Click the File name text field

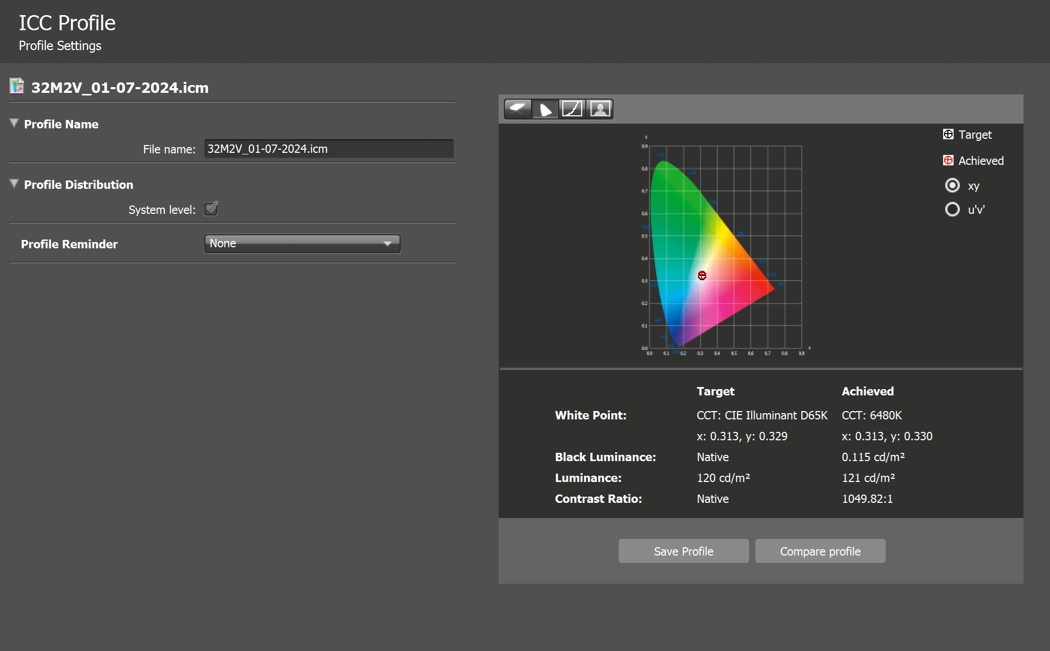(329, 149)
